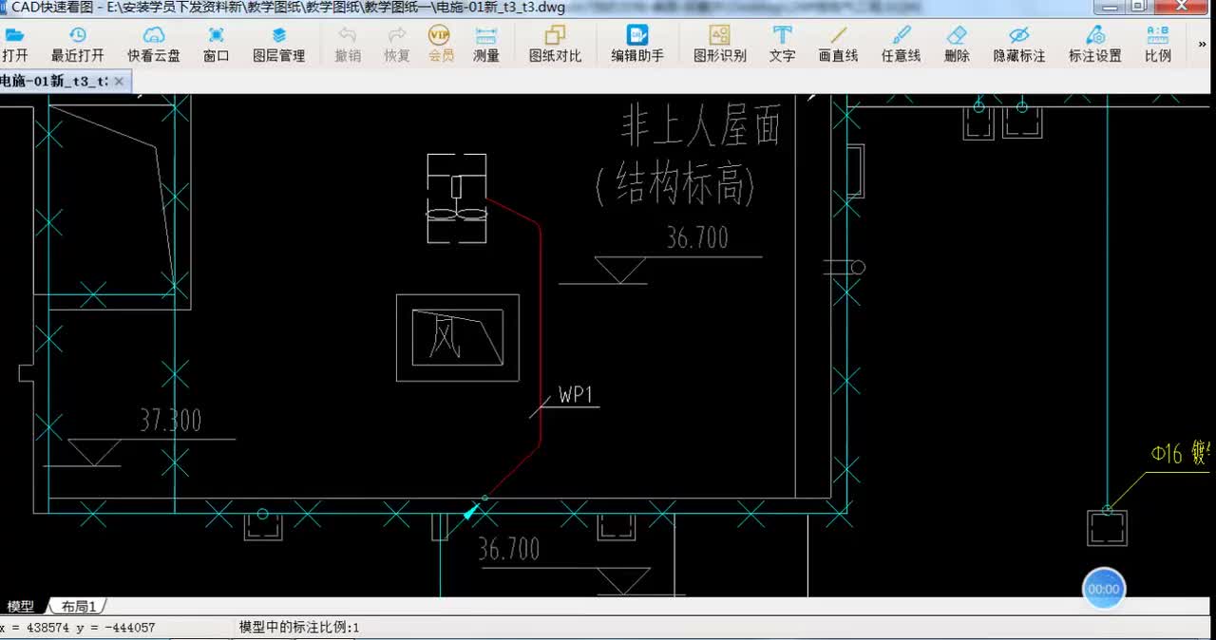
Task: Open the 最近打开 recent files list
Action: 78,45
